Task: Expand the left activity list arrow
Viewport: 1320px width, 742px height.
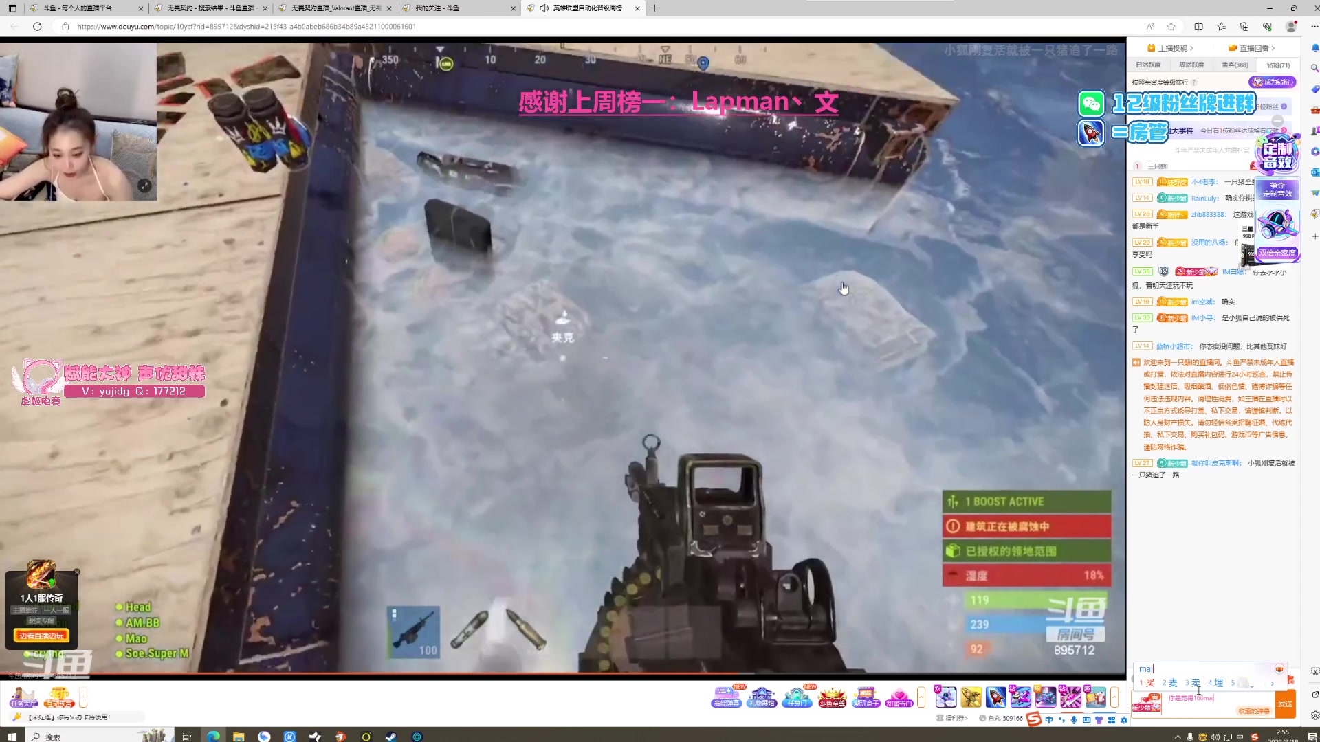Action: 83,697
